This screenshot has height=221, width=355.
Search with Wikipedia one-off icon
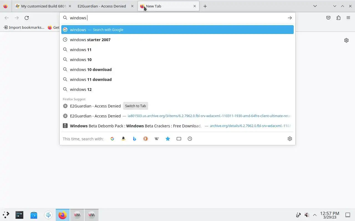coord(157,139)
